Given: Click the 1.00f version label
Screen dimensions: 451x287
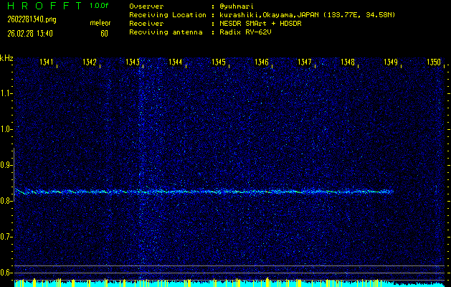Looking at the screenshot, I should 100,6.
